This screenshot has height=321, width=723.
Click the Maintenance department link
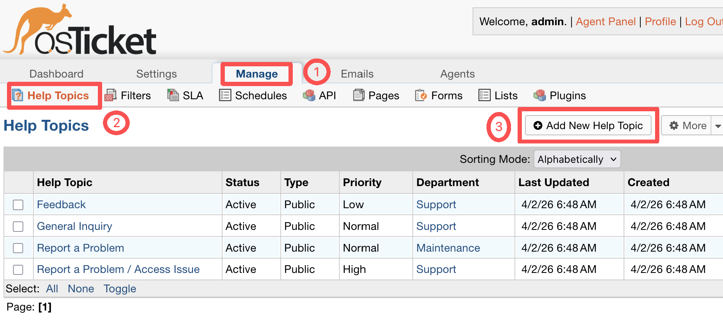tap(448, 248)
